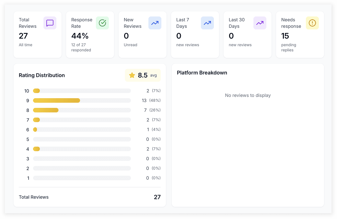
Task: Click "new reviews" under Last 7 Days
Action: pos(188,45)
